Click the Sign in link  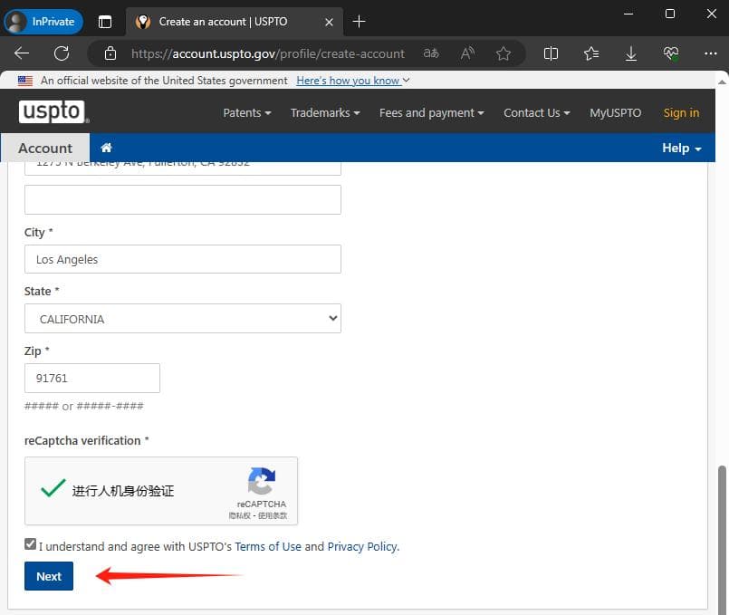click(681, 113)
